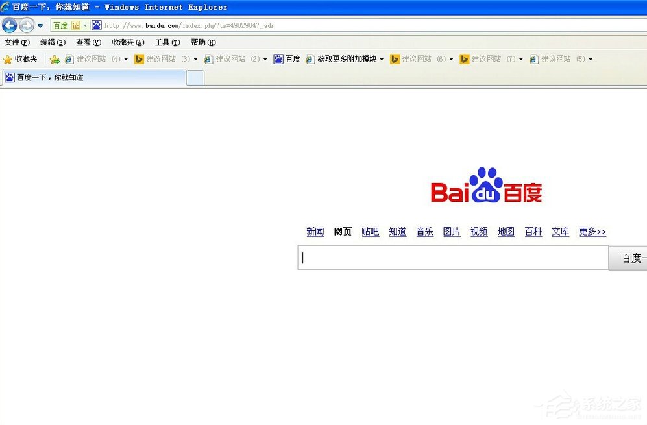
Task: Click the new tab button
Action: 195,78
